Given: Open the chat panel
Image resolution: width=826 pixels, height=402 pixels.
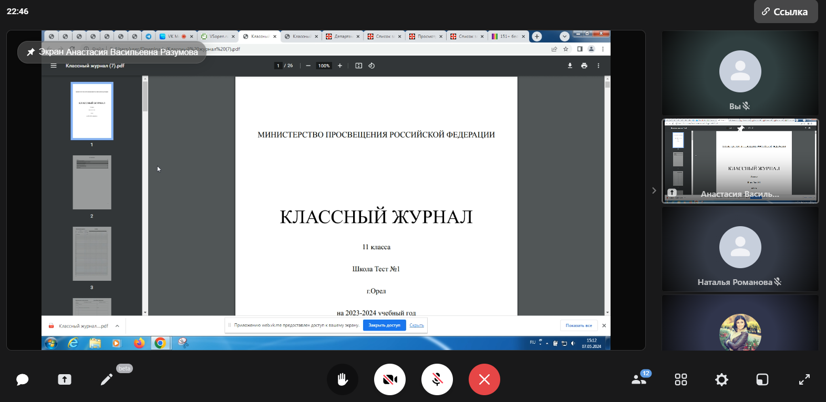Looking at the screenshot, I should 22,379.
